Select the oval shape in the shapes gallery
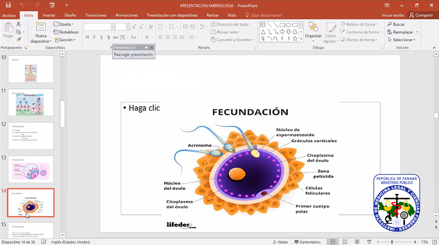Image resolution: width=439 pixels, height=245 pixels. 289,25
